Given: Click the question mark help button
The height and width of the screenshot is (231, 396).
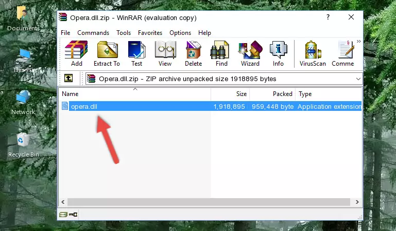Looking at the screenshot, I should (328, 17).
